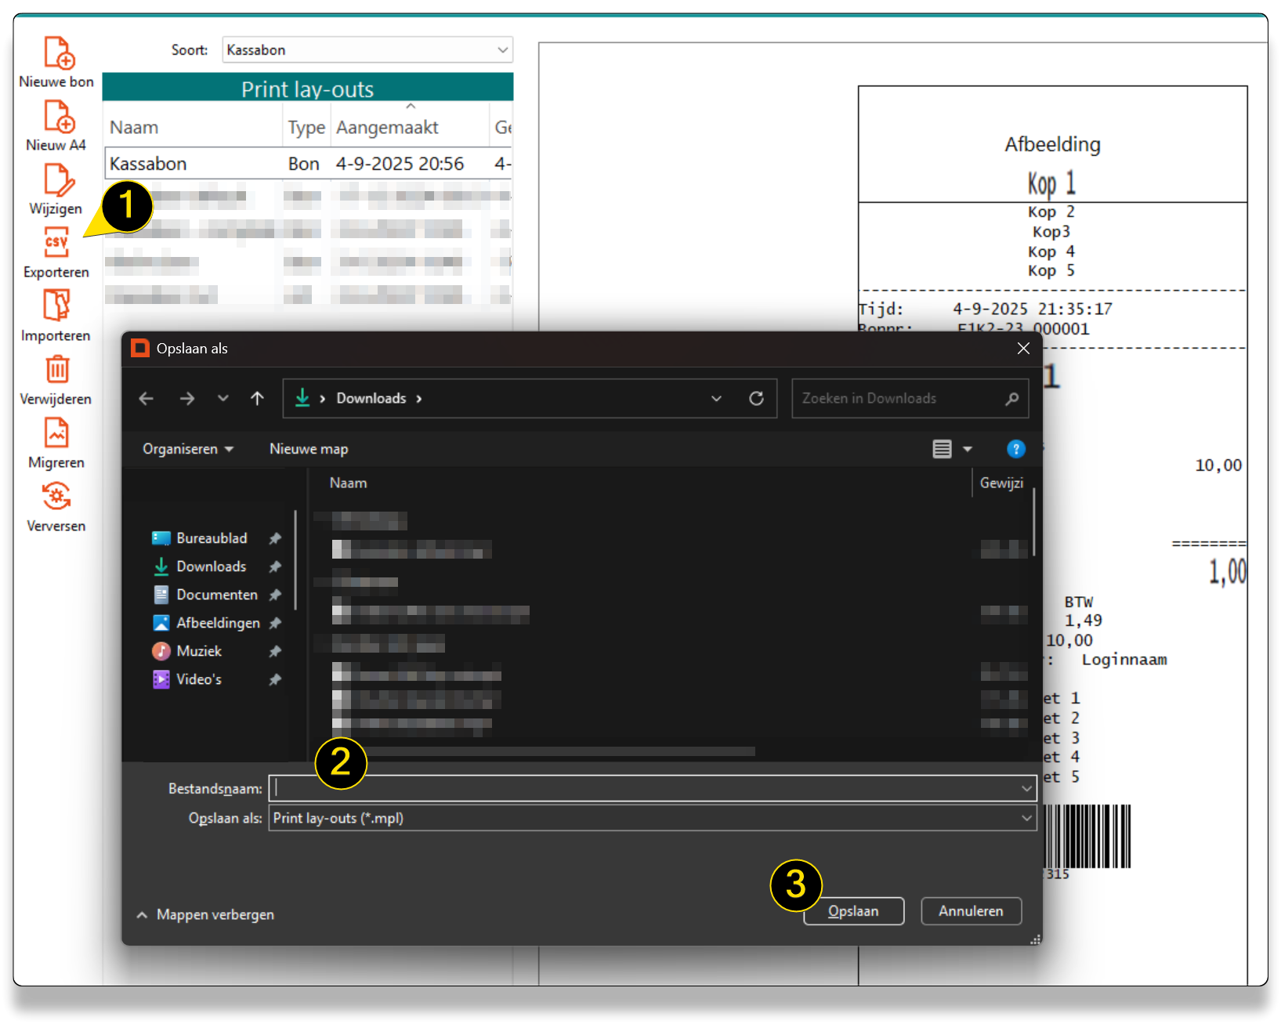Open the Soort dropdown showing Kassabon
The width and height of the screenshot is (1281, 1024).
(x=367, y=50)
